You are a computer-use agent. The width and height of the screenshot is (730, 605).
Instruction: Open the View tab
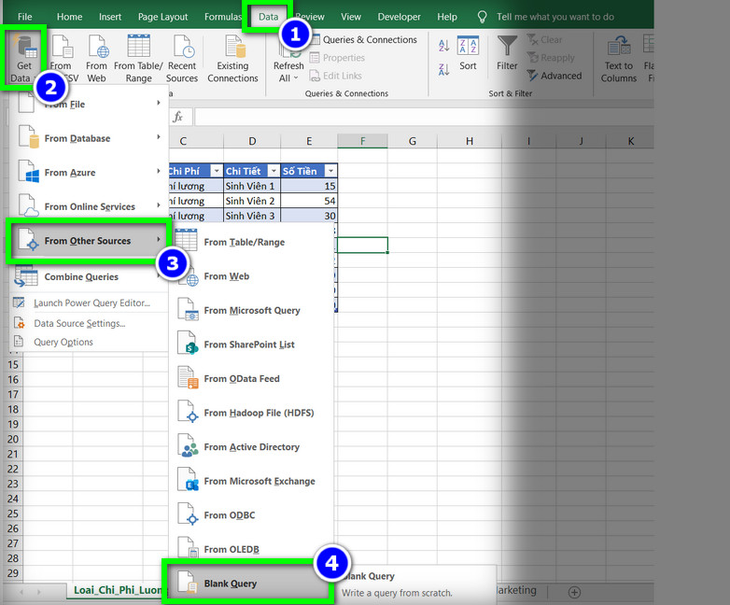351,17
